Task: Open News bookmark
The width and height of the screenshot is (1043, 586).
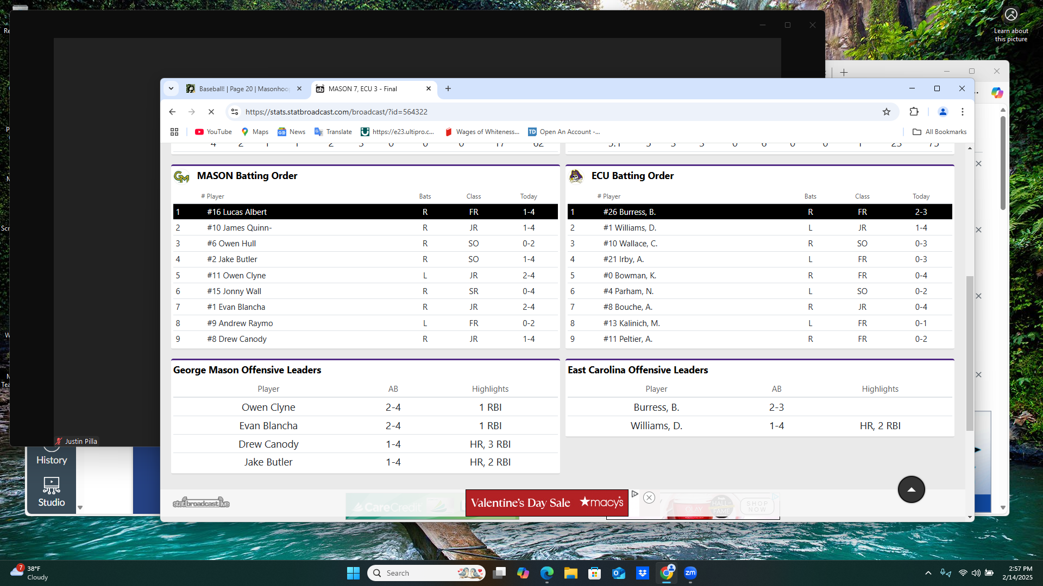Action: click(x=291, y=132)
